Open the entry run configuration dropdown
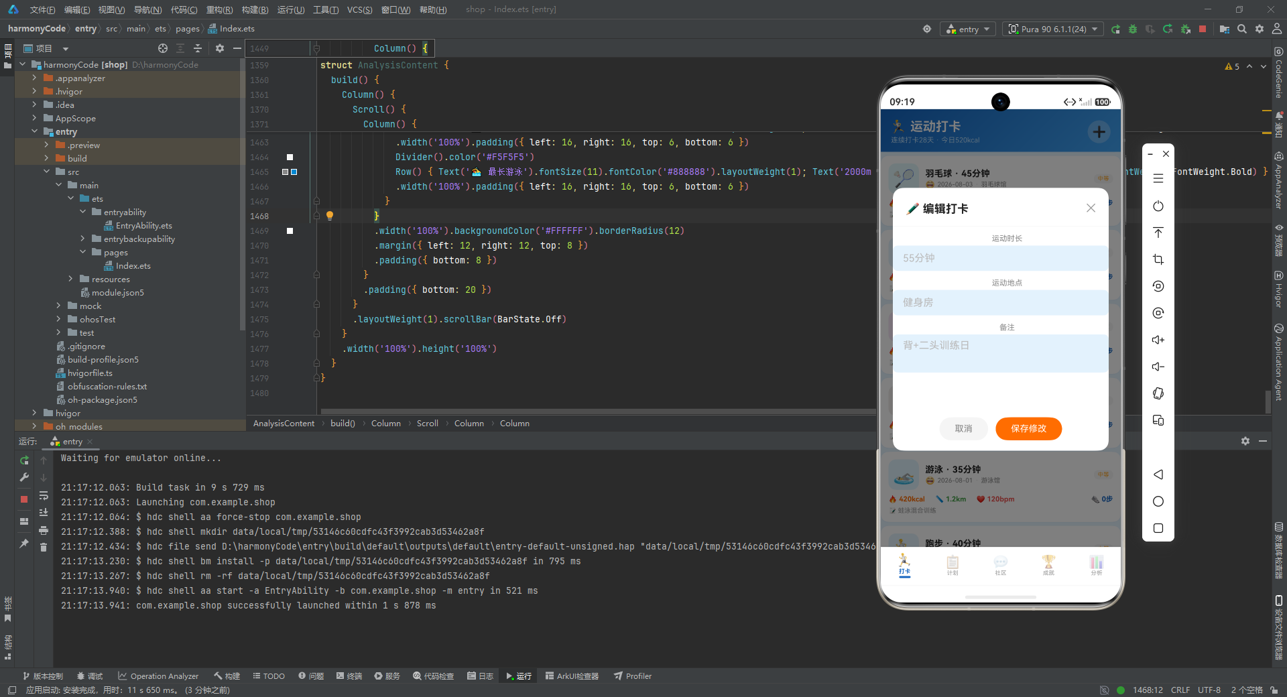1287x697 pixels. [x=969, y=29]
